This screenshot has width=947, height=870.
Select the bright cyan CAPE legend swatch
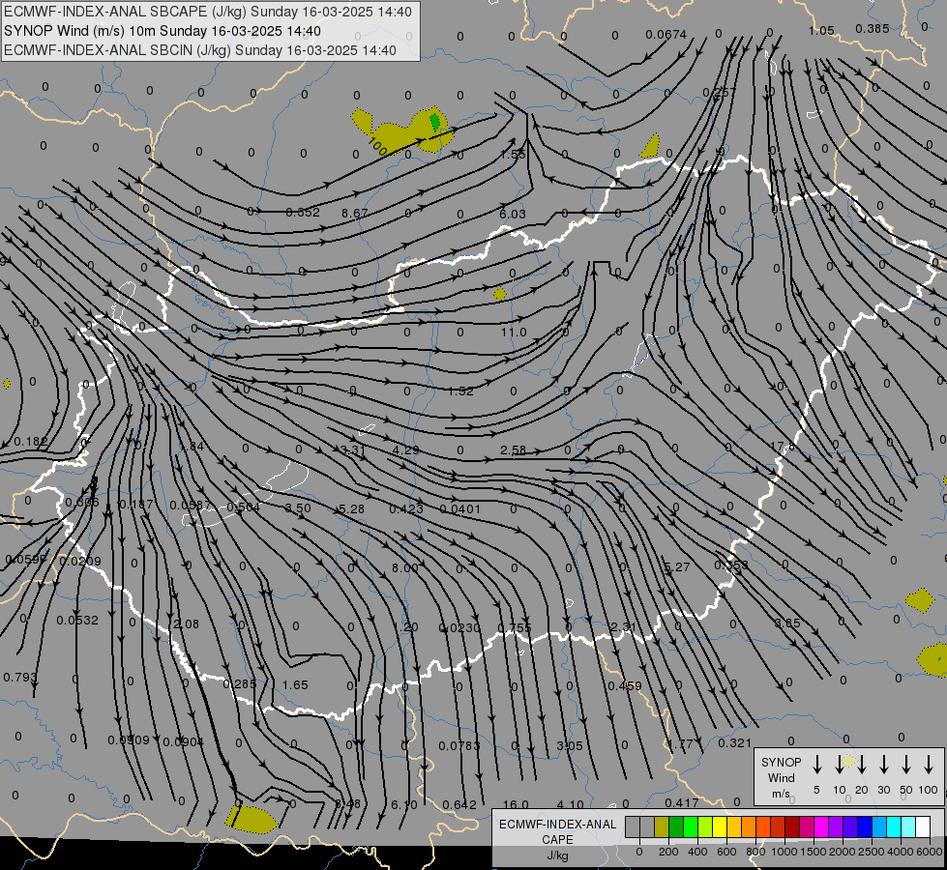click(x=893, y=827)
